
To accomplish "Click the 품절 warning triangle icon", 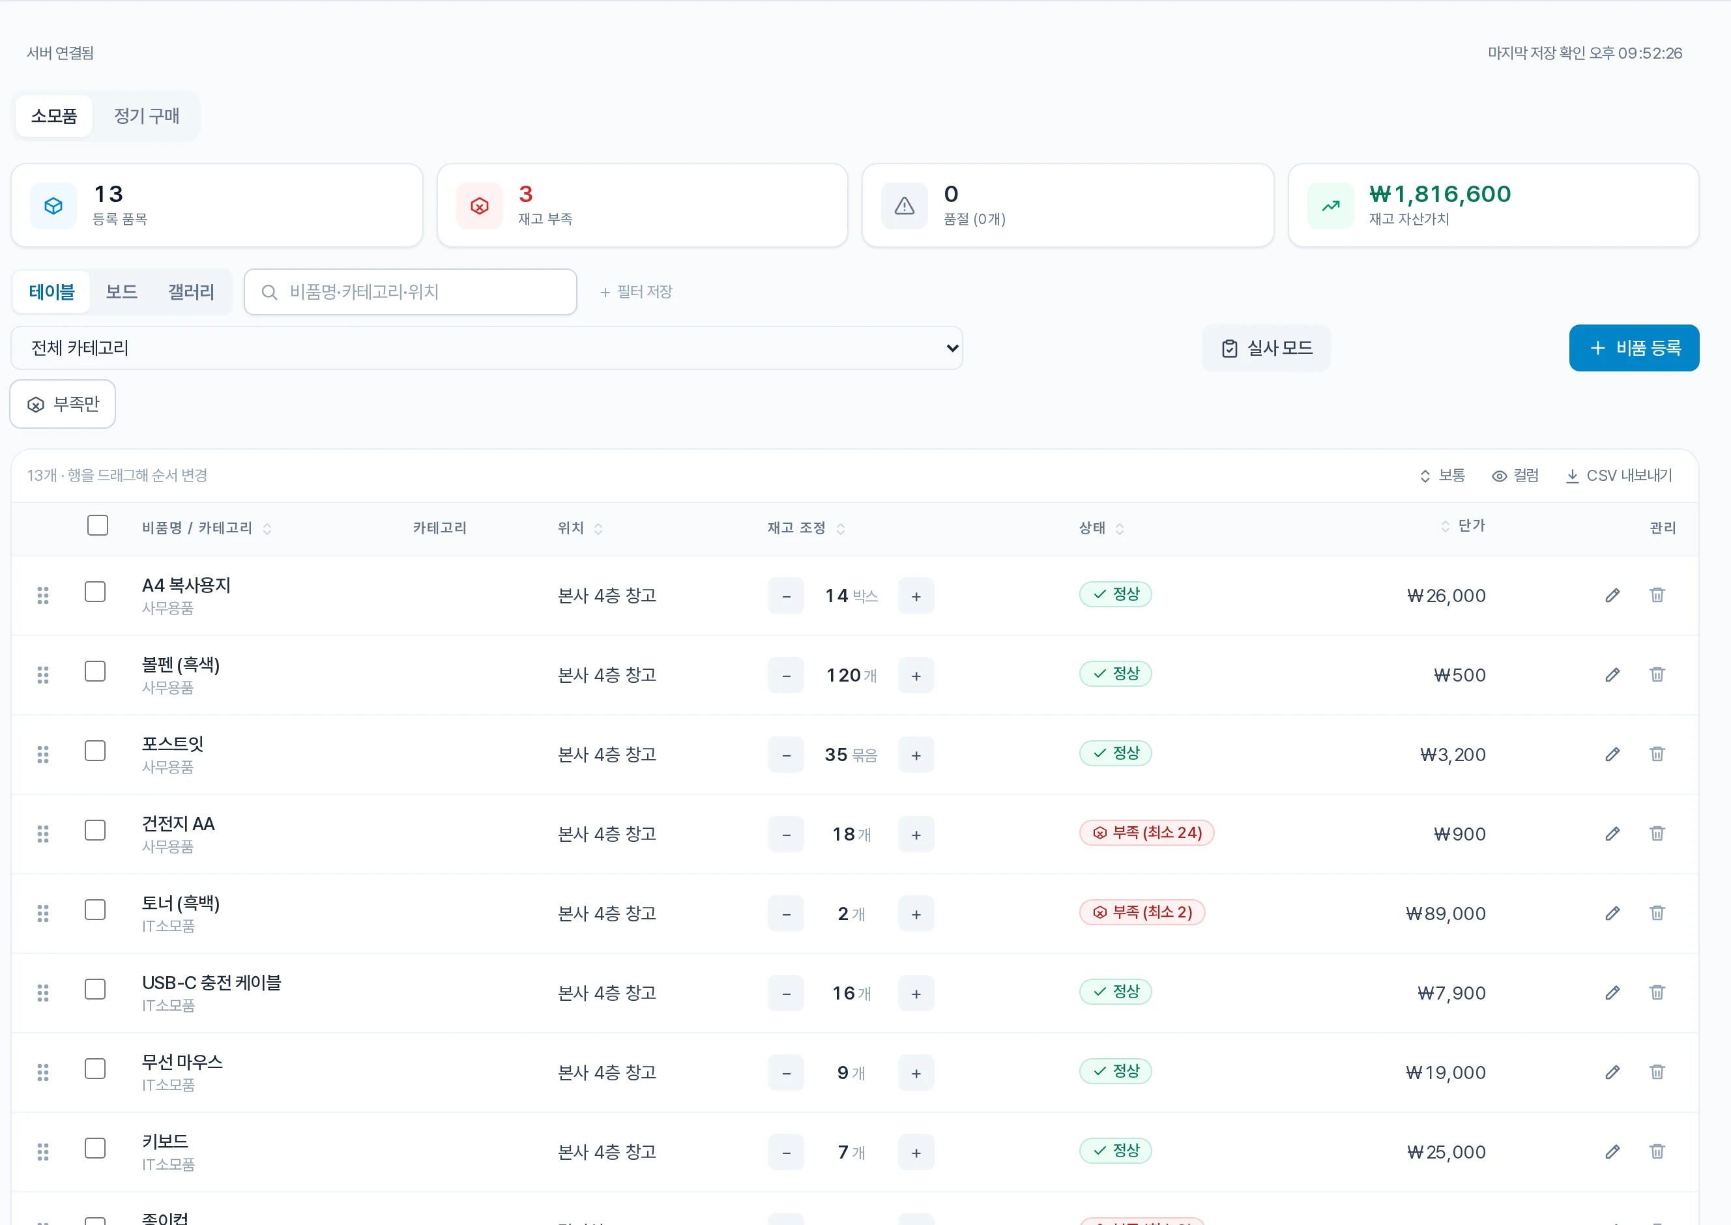I will pyautogui.click(x=905, y=206).
